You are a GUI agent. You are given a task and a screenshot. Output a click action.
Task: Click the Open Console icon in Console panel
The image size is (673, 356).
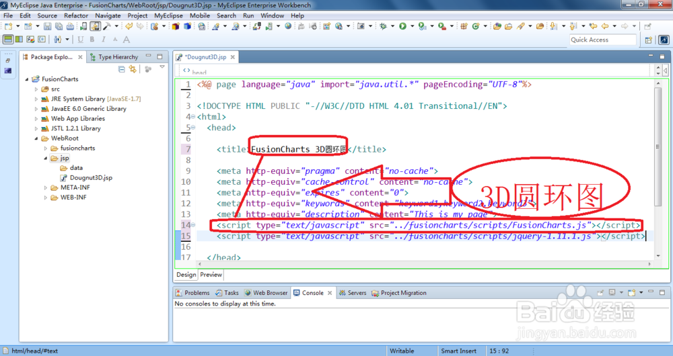tap(631, 293)
